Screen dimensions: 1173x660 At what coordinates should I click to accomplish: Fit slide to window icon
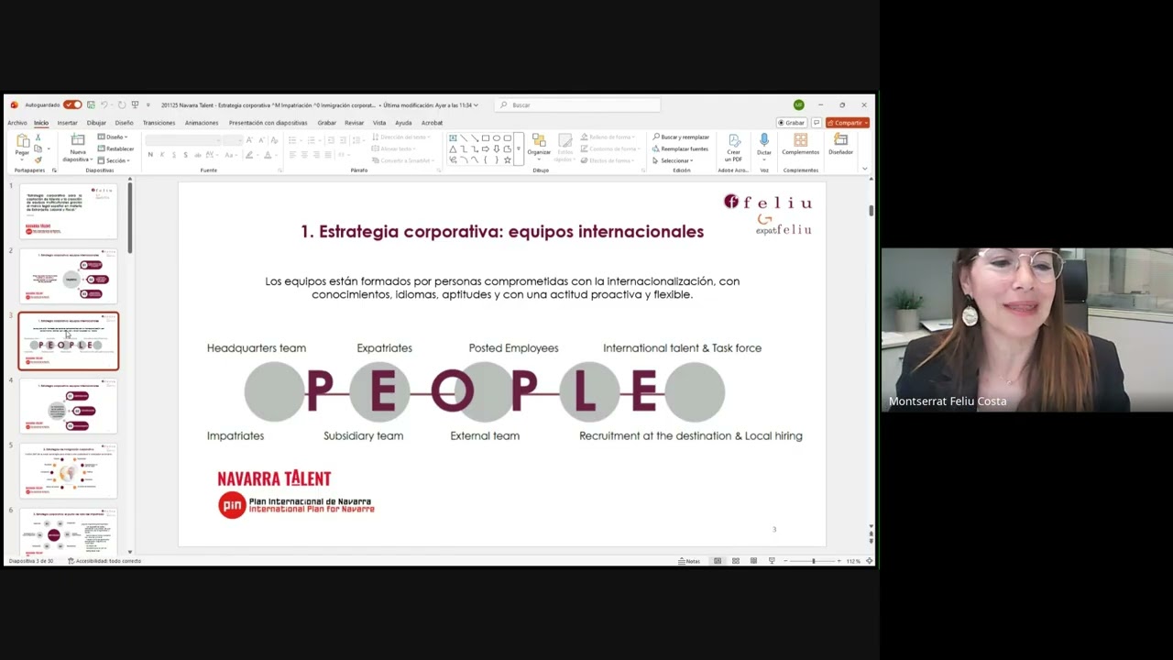click(x=869, y=561)
